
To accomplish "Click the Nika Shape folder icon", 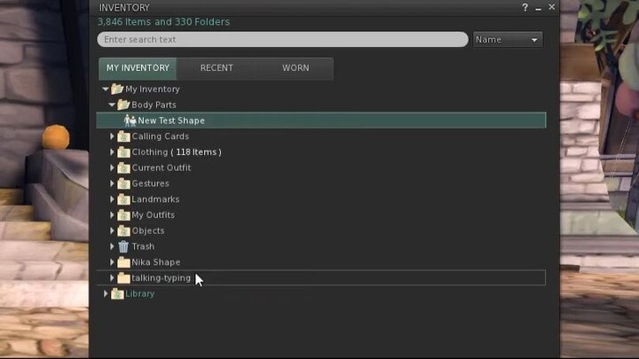I will click(123, 262).
